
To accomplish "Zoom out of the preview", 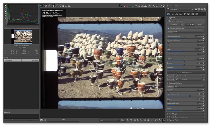I will (x=135, y=120).
